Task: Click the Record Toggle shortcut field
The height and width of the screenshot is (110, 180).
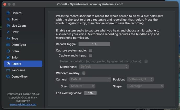Action: (x=94, y=44)
